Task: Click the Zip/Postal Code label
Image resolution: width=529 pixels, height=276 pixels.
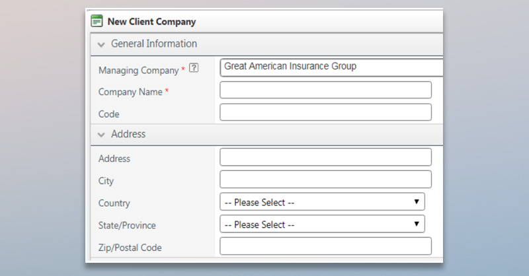Action: [x=130, y=248]
